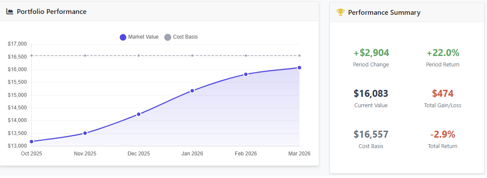Click the gray Cost Basis legend dot
The height and width of the screenshot is (178, 487).
(x=168, y=37)
